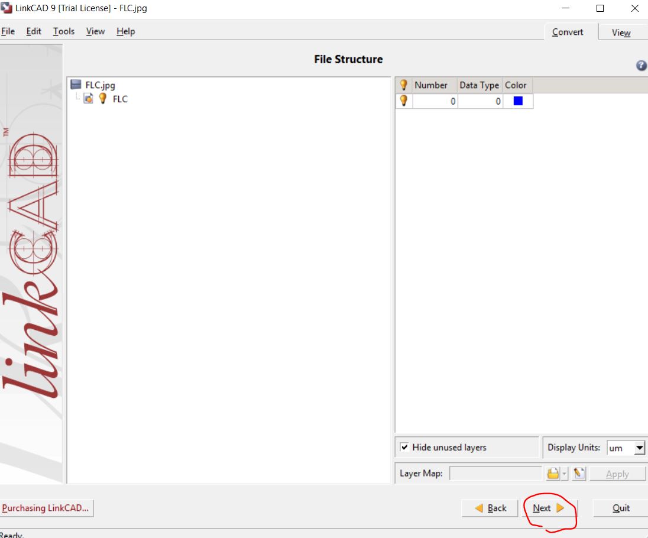Viewport: 648px width, 538px height.
Task: Click the help question mark icon
Action: click(641, 66)
